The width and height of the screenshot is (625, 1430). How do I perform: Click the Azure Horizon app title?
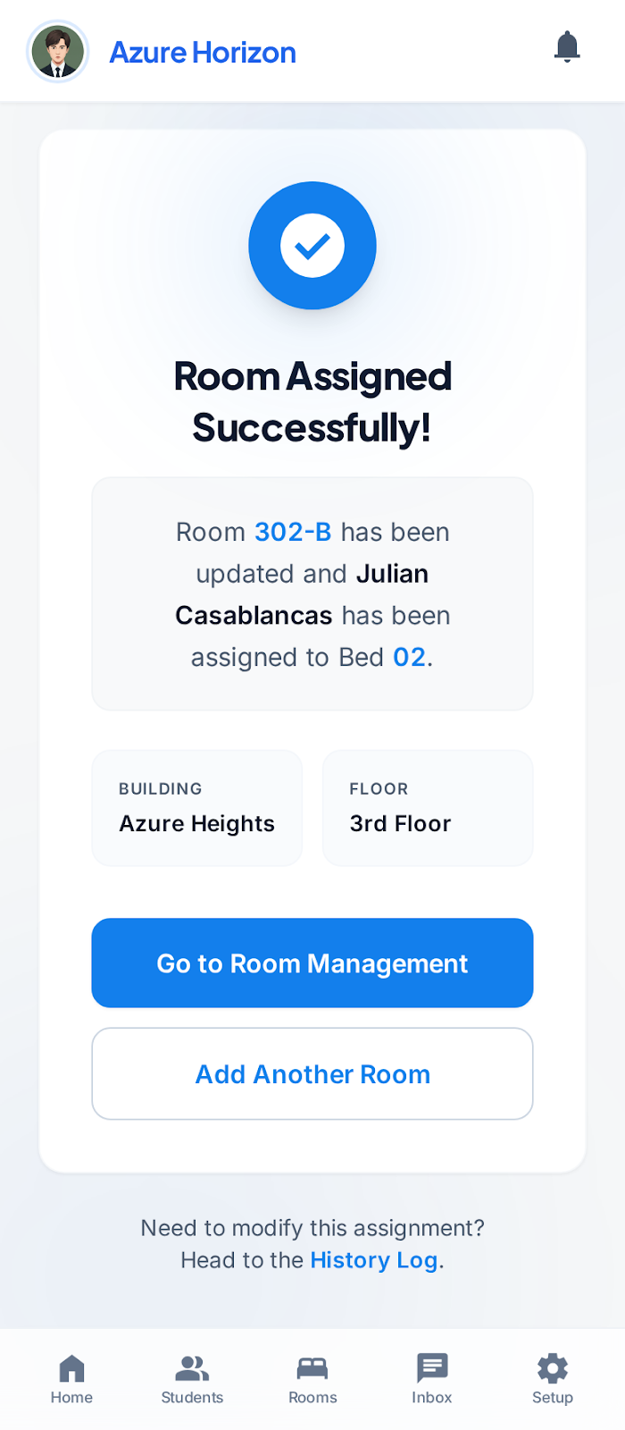point(202,52)
